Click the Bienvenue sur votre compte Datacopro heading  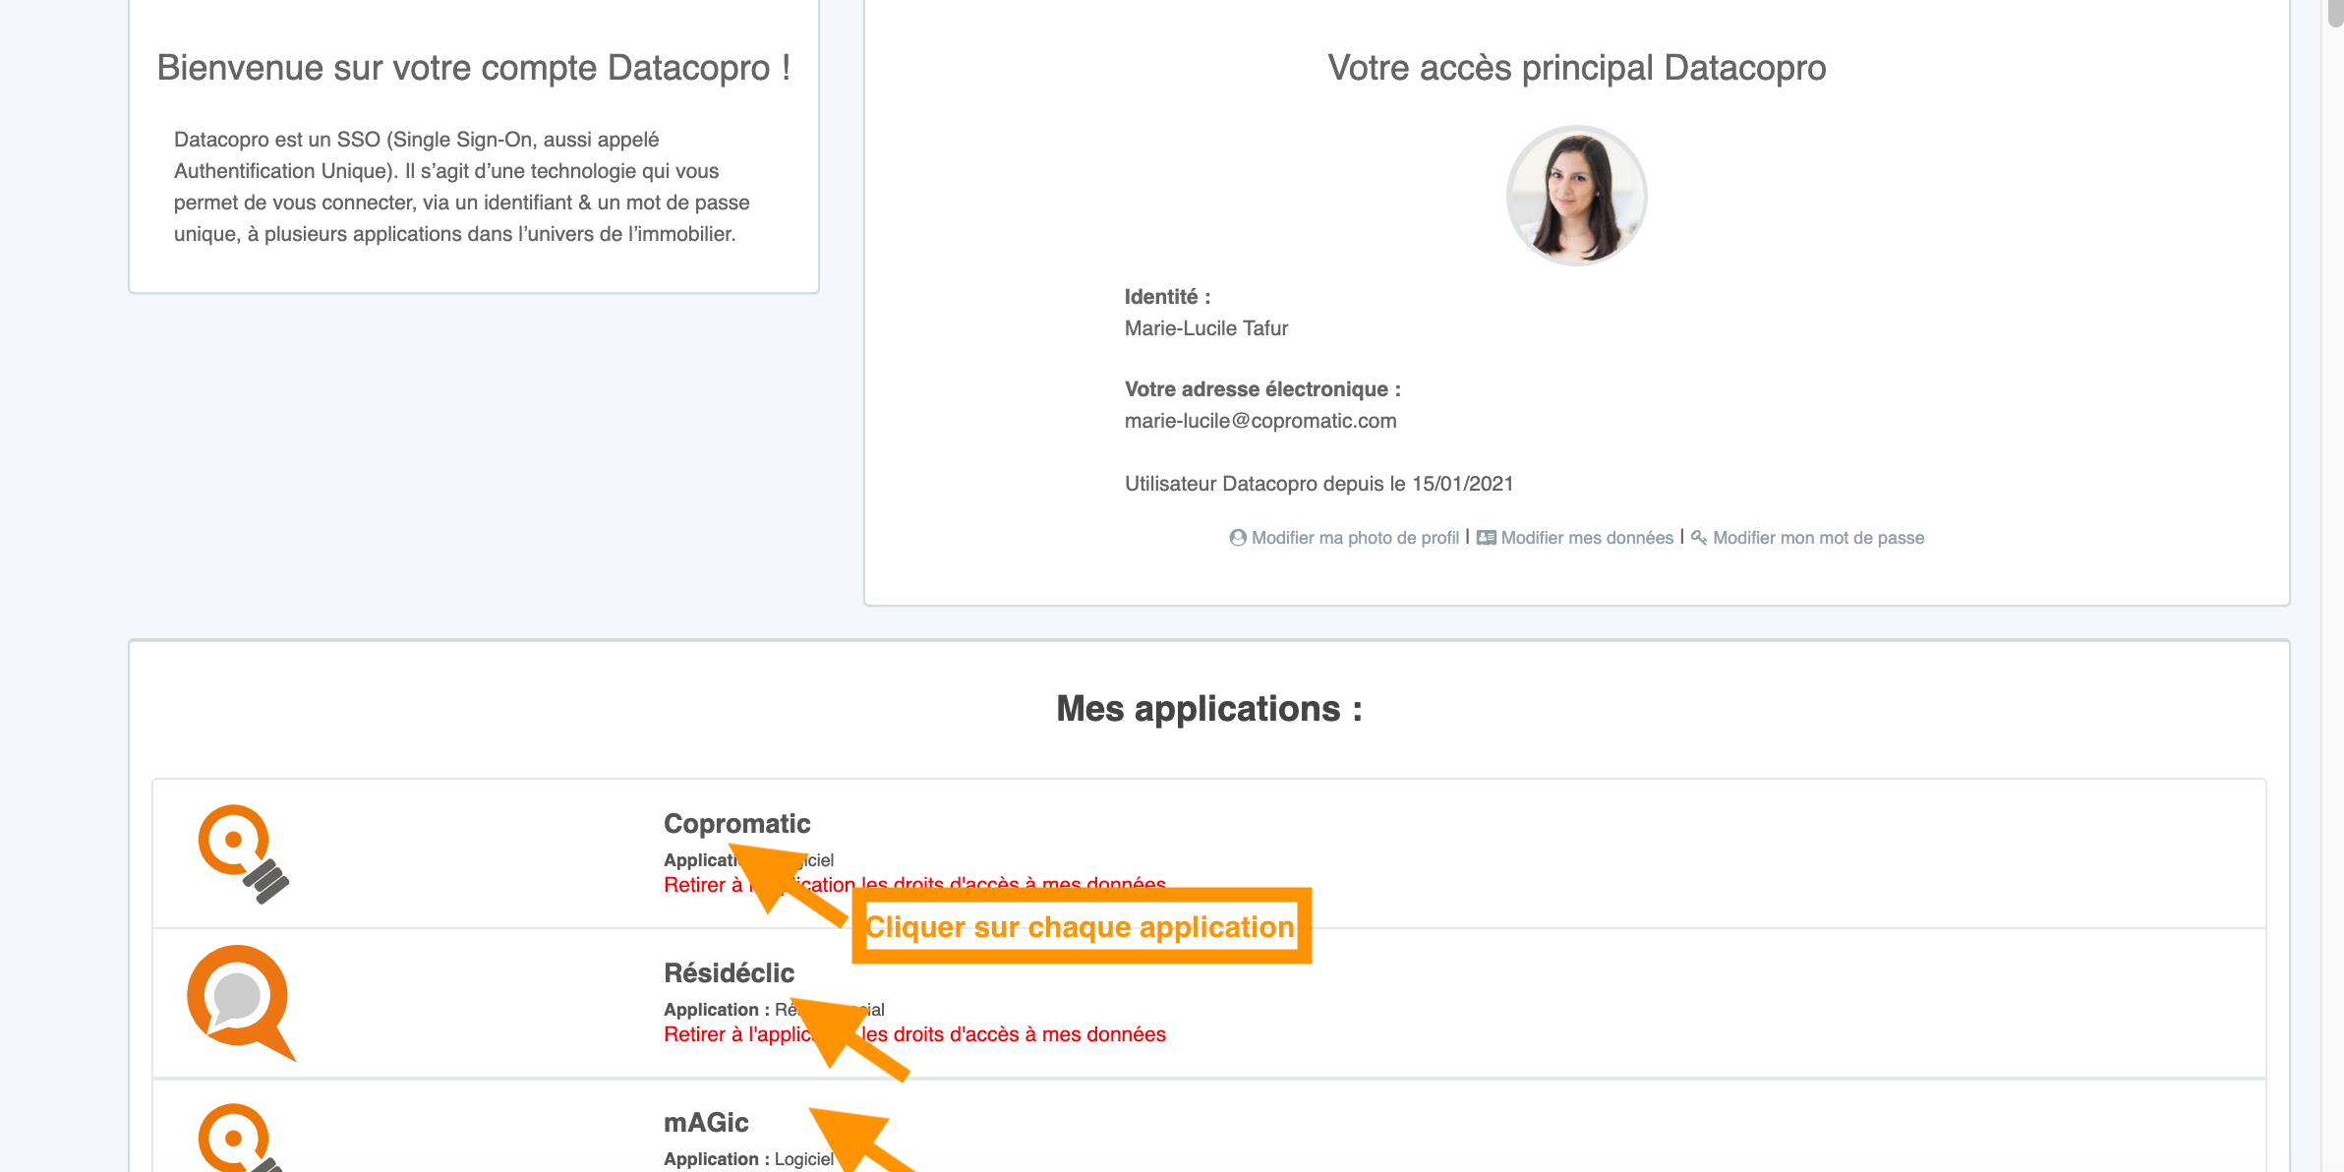point(474,68)
